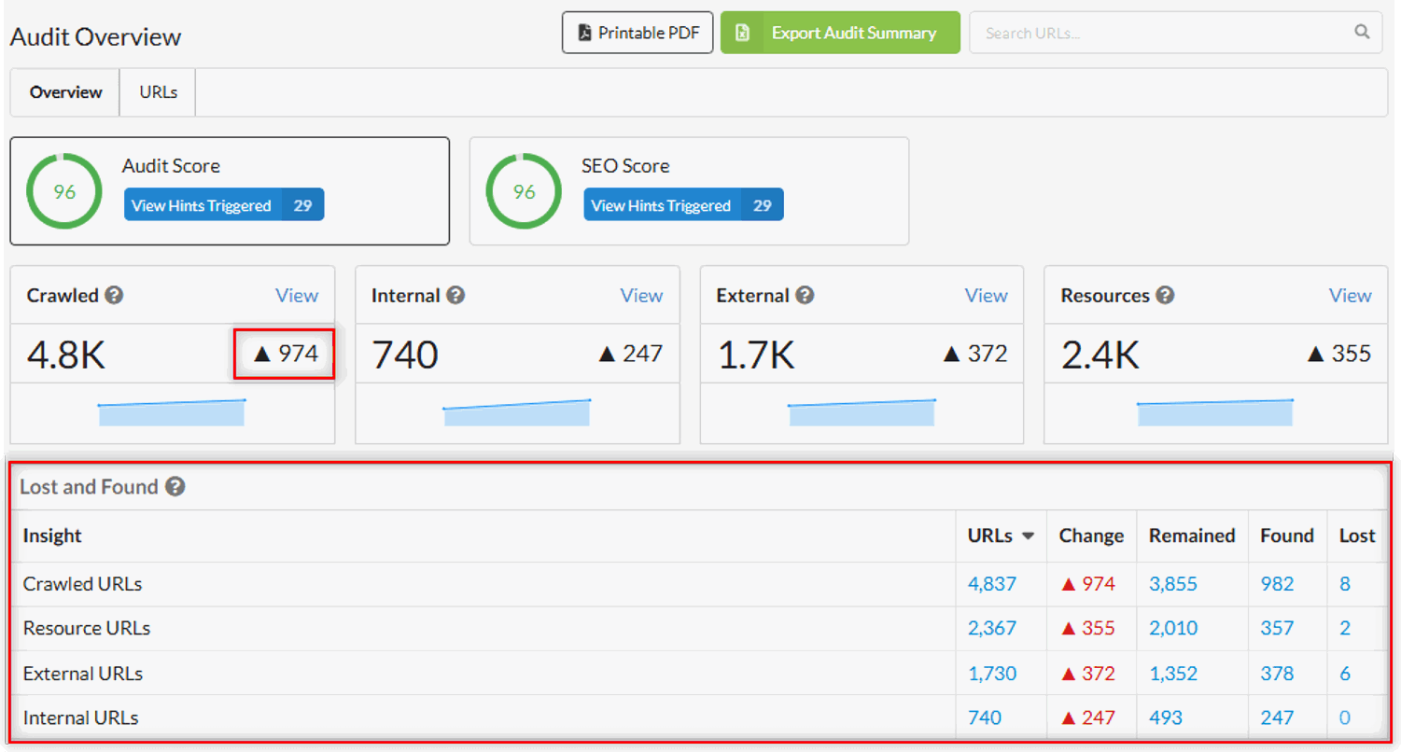Open the View link for Crawled
The height and width of the screenshot is (752, 1401).
click(297, 296)
